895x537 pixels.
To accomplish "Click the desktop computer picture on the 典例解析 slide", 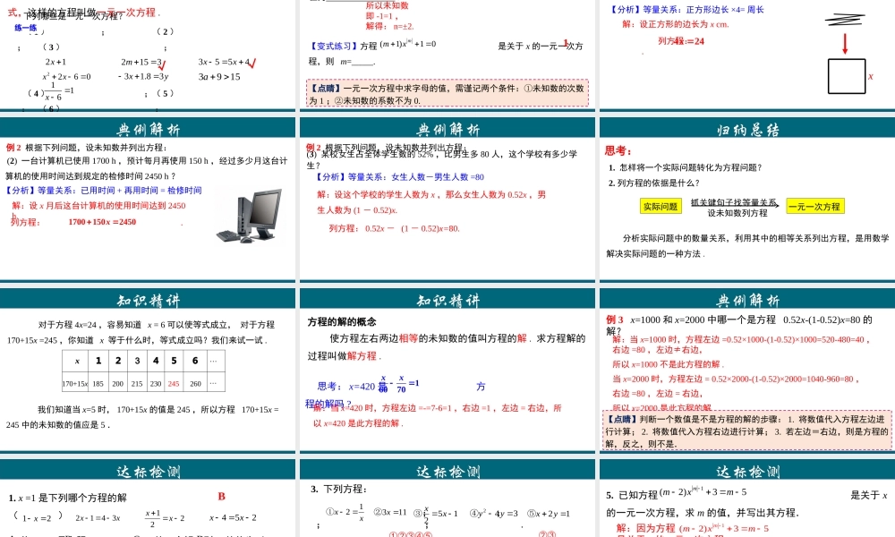I will point(250,217).
